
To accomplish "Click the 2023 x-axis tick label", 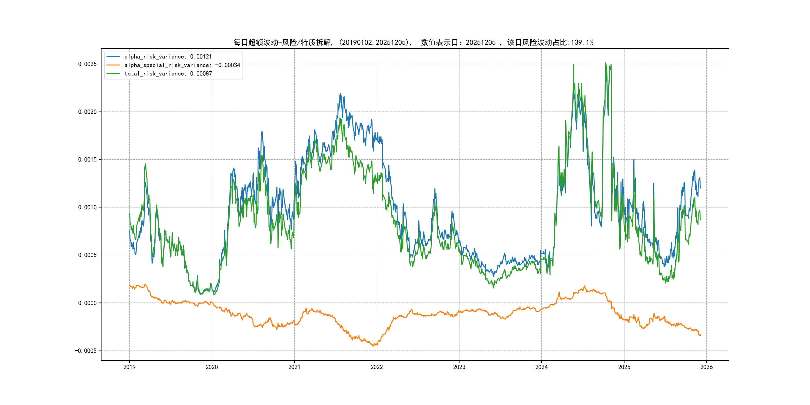I will click(x=459, y=367).
